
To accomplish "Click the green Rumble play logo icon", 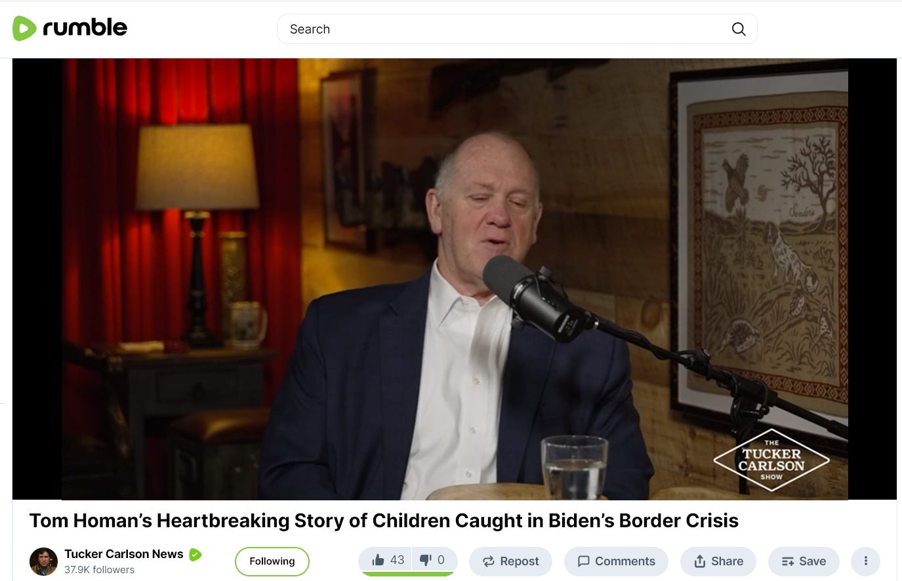I will click(24, 28).
